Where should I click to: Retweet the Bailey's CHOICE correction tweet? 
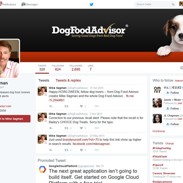tap(66, 128)
